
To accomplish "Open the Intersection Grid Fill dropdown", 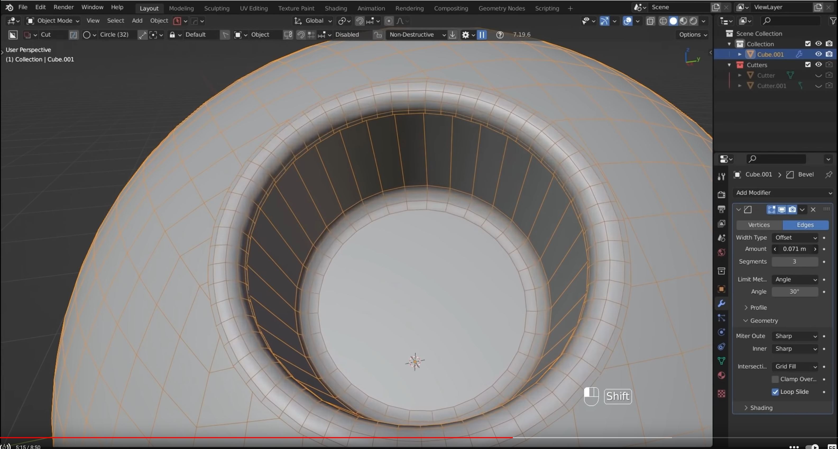I will (795, 367).
